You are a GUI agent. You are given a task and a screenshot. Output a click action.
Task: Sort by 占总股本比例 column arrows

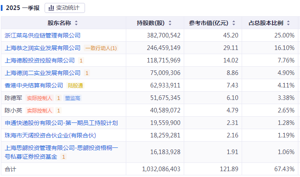tap(288, 23)
